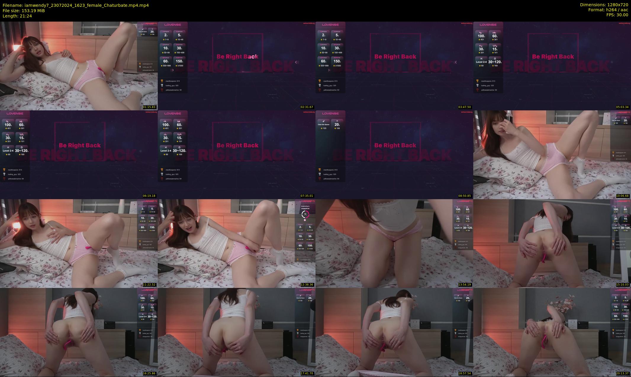The height and width of the screenshot is (377, 631).
Task: Open the thumbnail stamped 08:50.85
Action: pyautogui.click(x=394, y=154)
